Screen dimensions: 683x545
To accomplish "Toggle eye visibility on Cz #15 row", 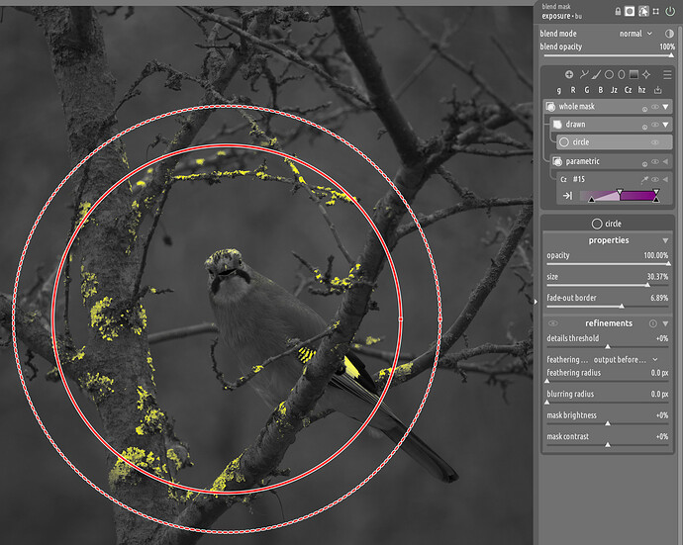I will pos(654,179).
